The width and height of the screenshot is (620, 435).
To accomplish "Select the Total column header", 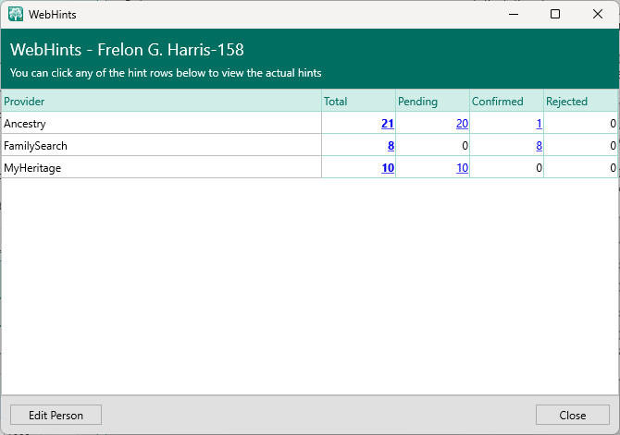I will click(335, 102).
